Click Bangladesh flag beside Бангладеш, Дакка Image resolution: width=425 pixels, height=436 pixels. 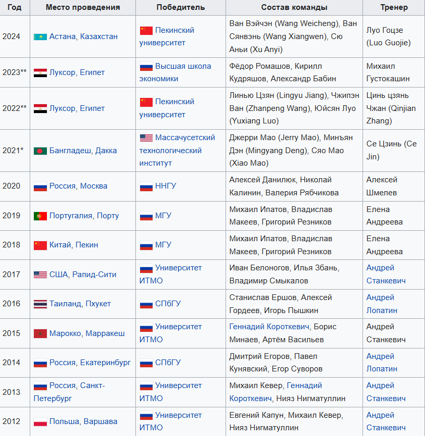(x=40, y=151)
